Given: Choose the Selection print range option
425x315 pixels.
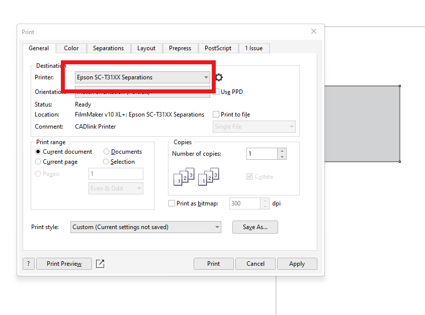Looking at the screenshot, I should (x=106, y=162).
